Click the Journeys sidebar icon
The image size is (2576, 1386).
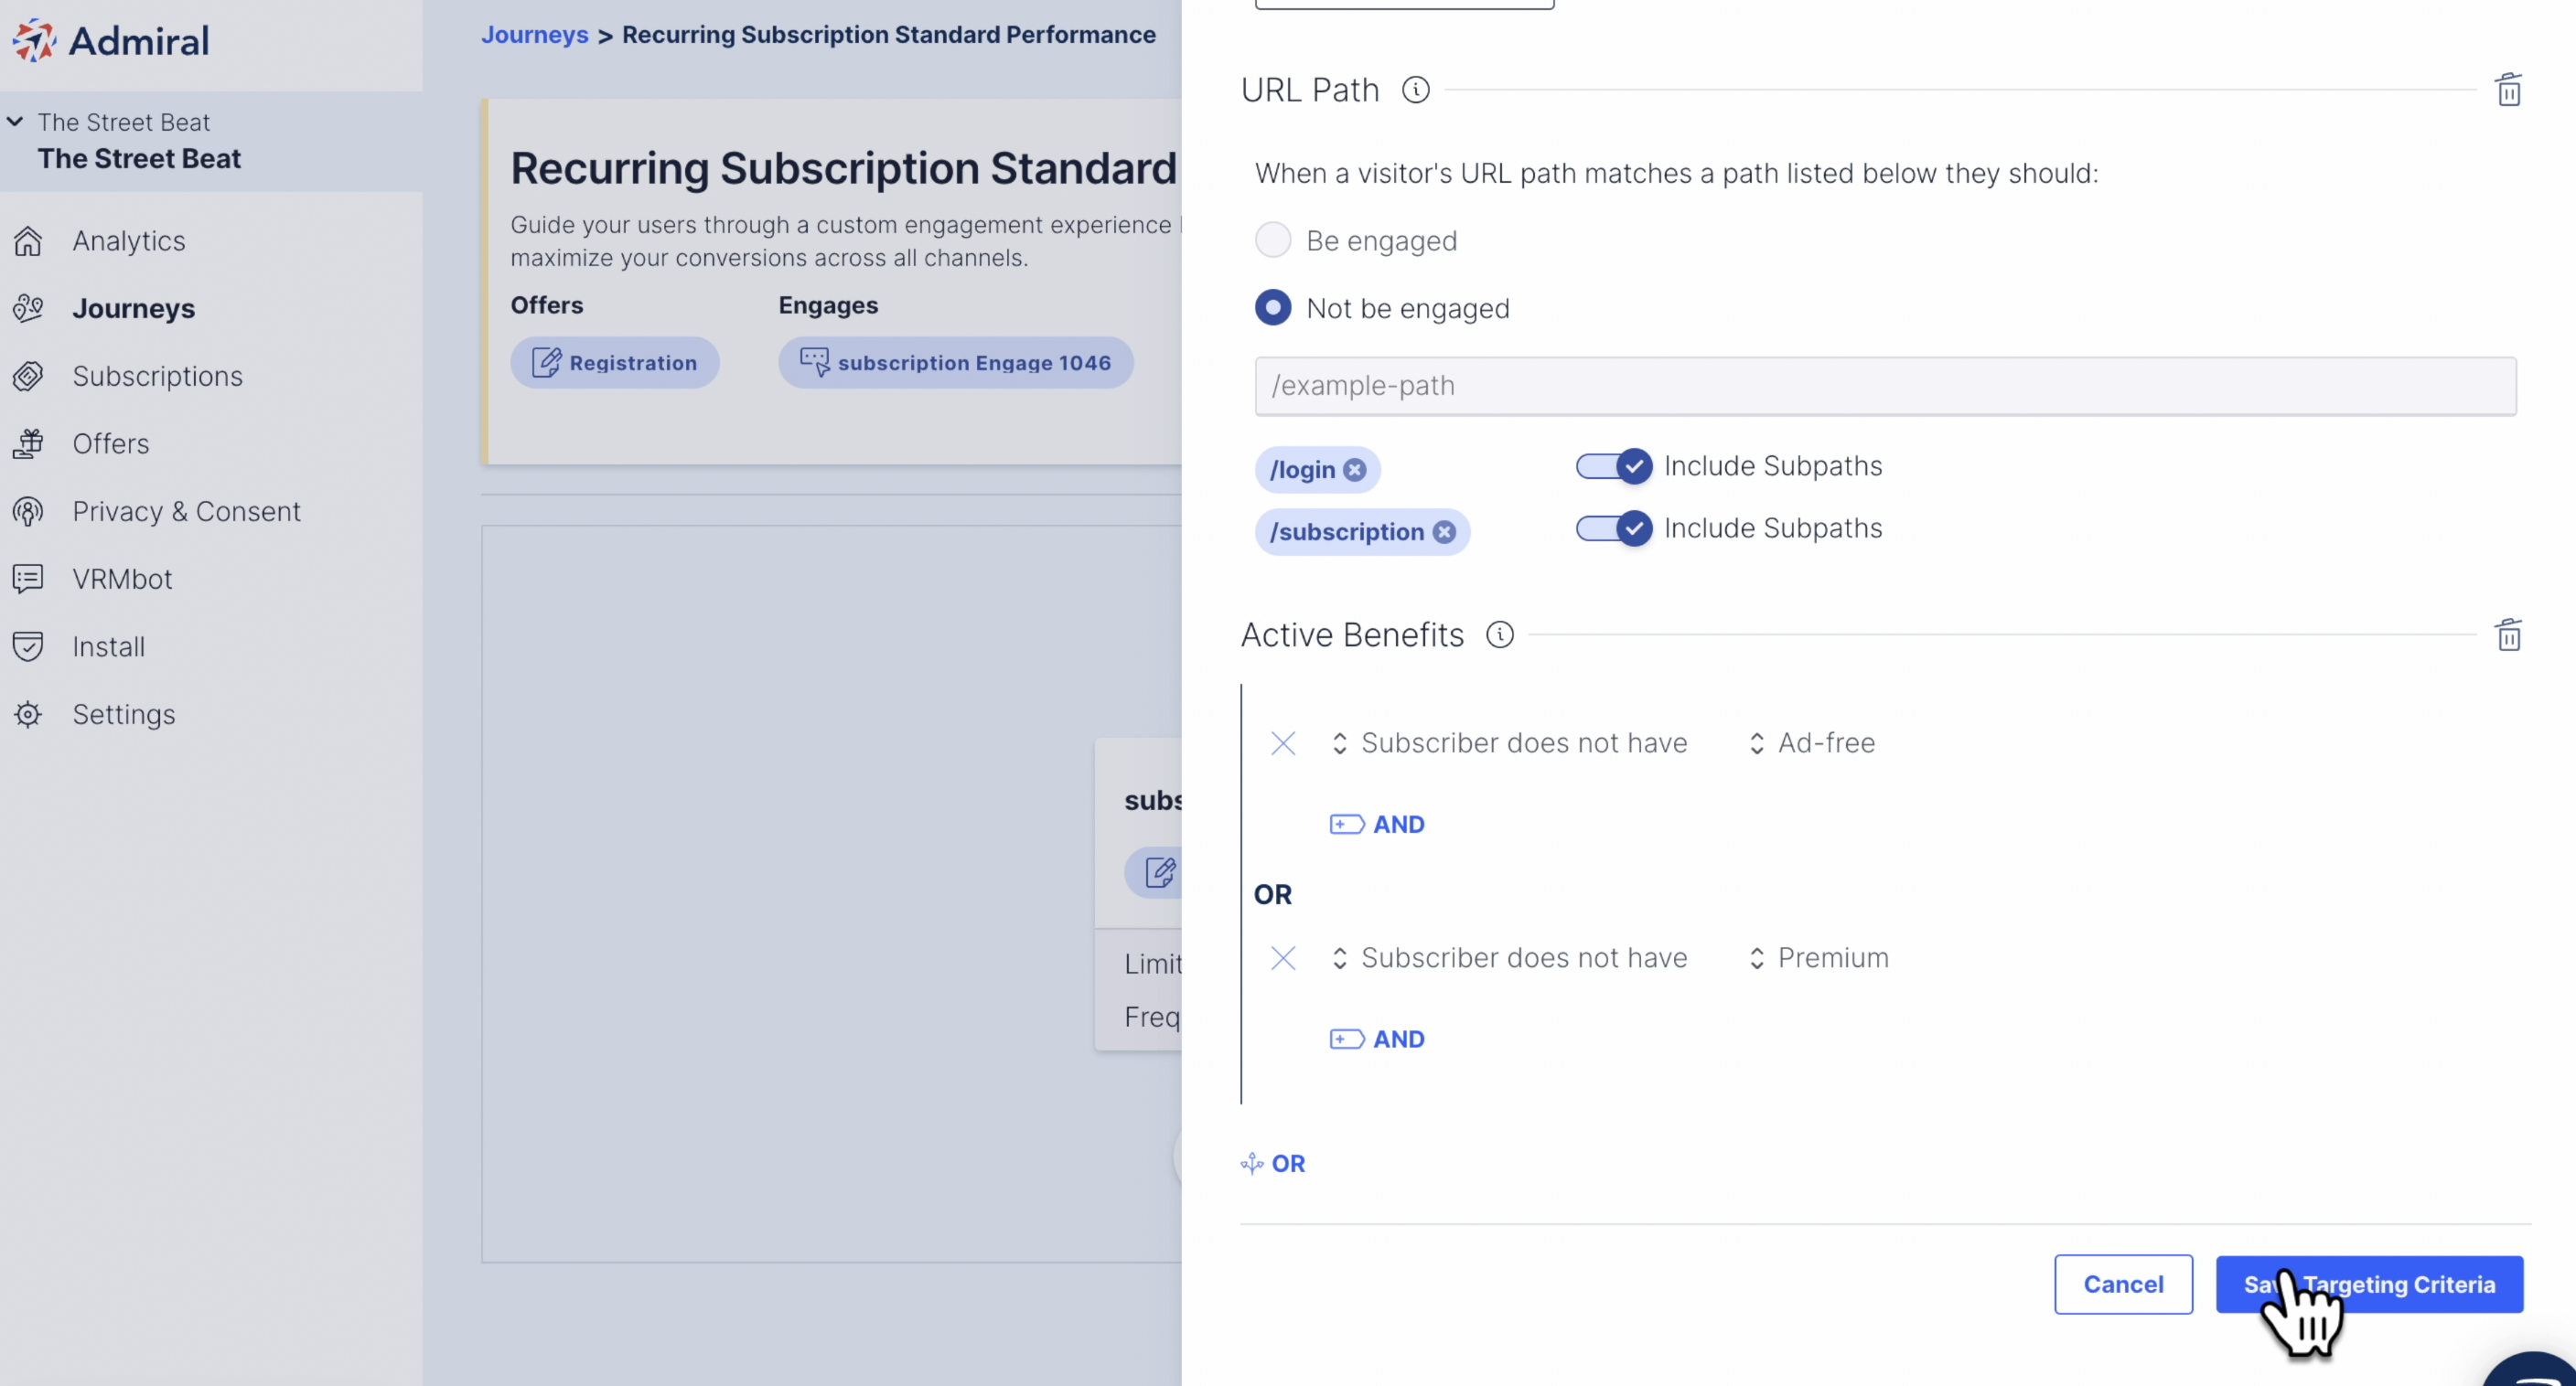point(28,309)
